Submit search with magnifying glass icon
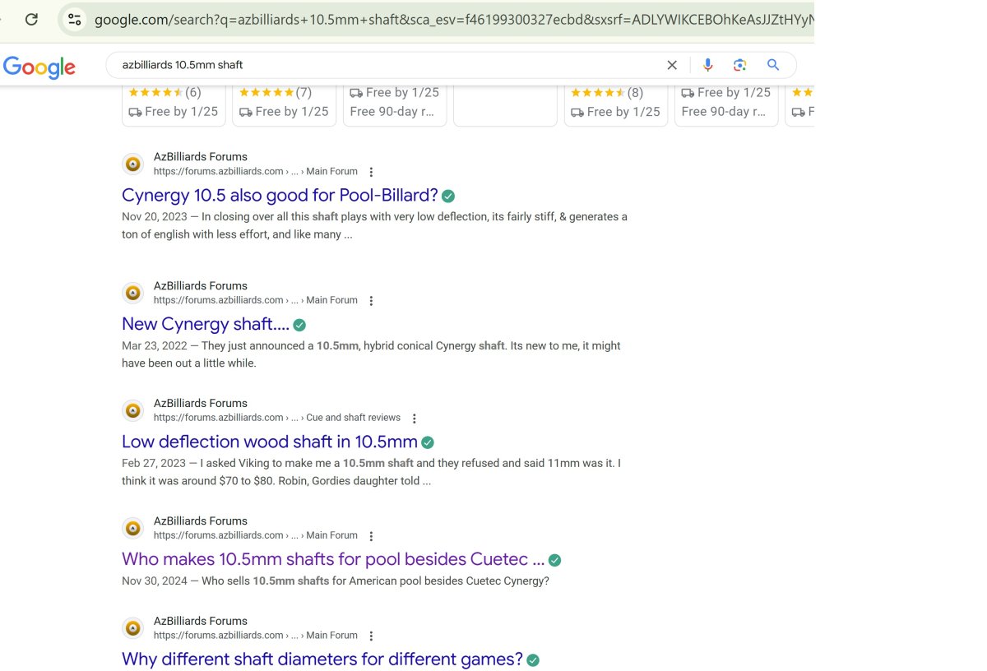 click(773, 65)
